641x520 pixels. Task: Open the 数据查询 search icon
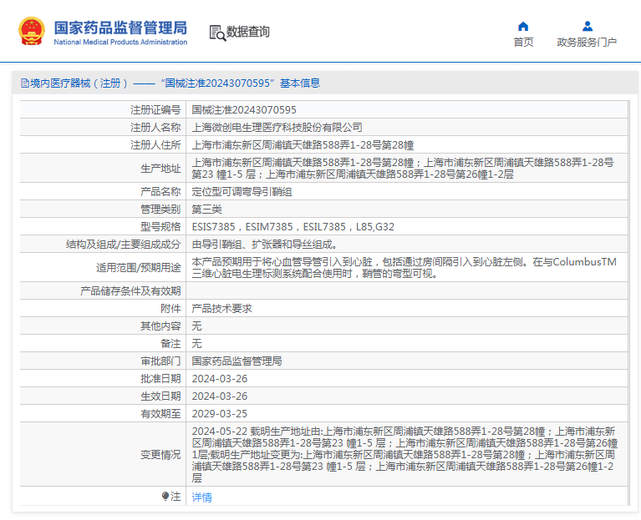coord(217,33)
